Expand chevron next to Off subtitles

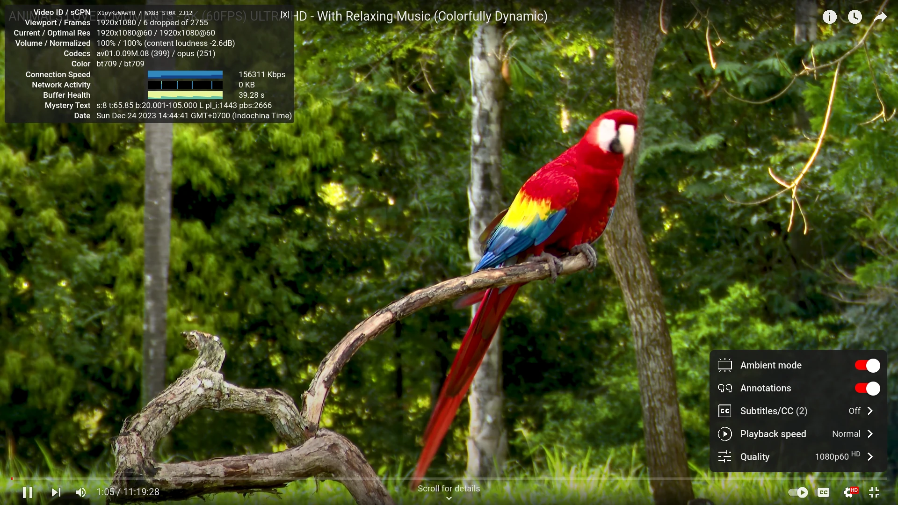(x=870, y=411)
